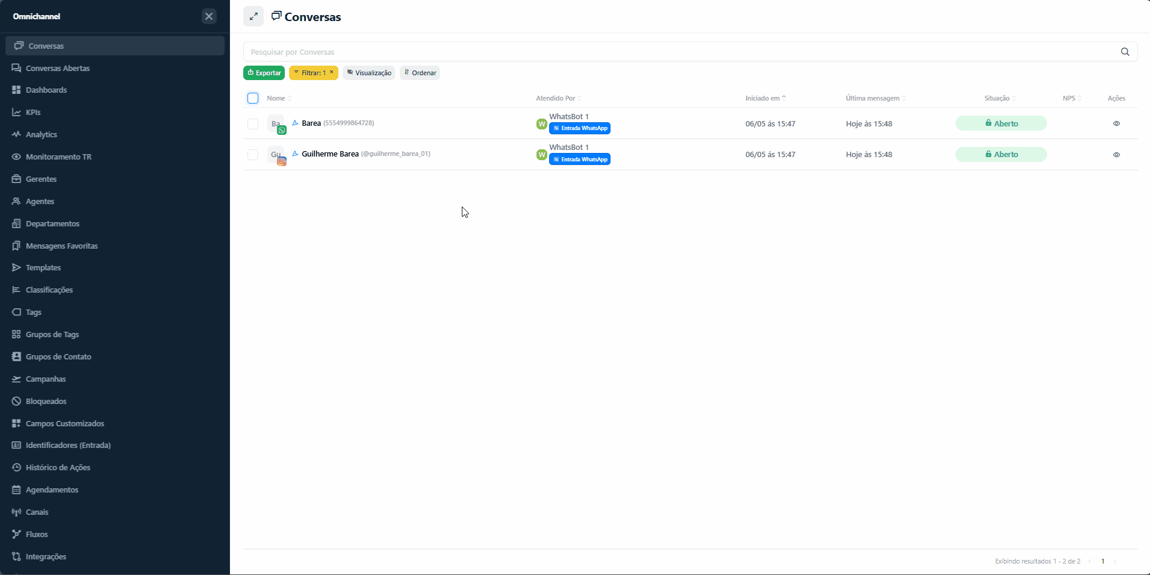
Task: Toggle the select-all checkbox in header
Action: click(x=253, y=98)
